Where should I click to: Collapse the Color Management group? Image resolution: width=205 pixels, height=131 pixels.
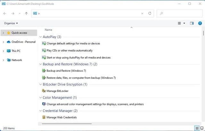pyautogui.click(x=41, y=98)
